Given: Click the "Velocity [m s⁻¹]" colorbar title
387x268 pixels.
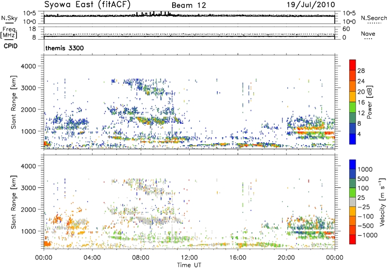Looking at the screenshot, I should coord(382,202).
